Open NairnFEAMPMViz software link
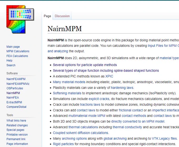 pyautogui.click(x=18, y=84)
